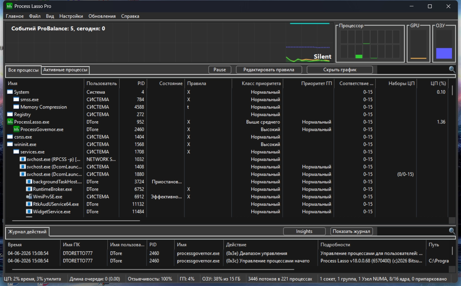The image size is (461, 286).
Task: Click the search magnifier icon in actions log
Action: [452, 231]
